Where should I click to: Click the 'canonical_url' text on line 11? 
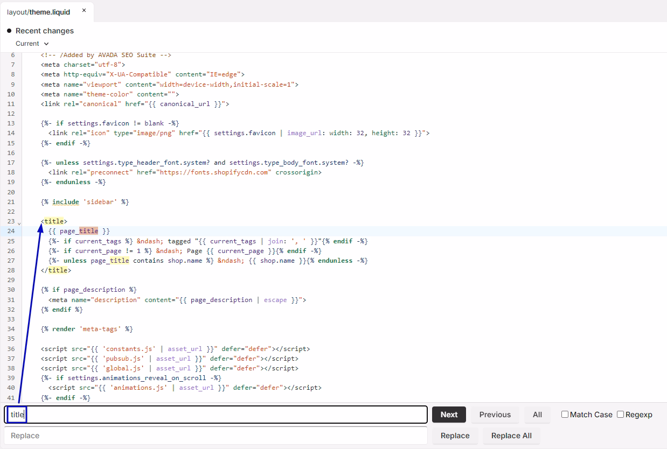185,104
